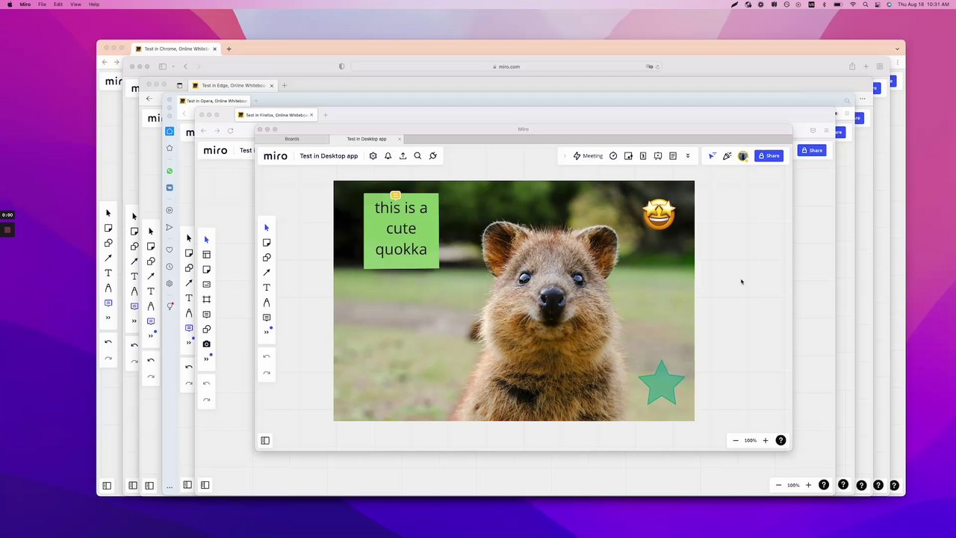Open the Wi-Fi status icon in the menu bar
This screenshot has width=956, height=538.
853,4
